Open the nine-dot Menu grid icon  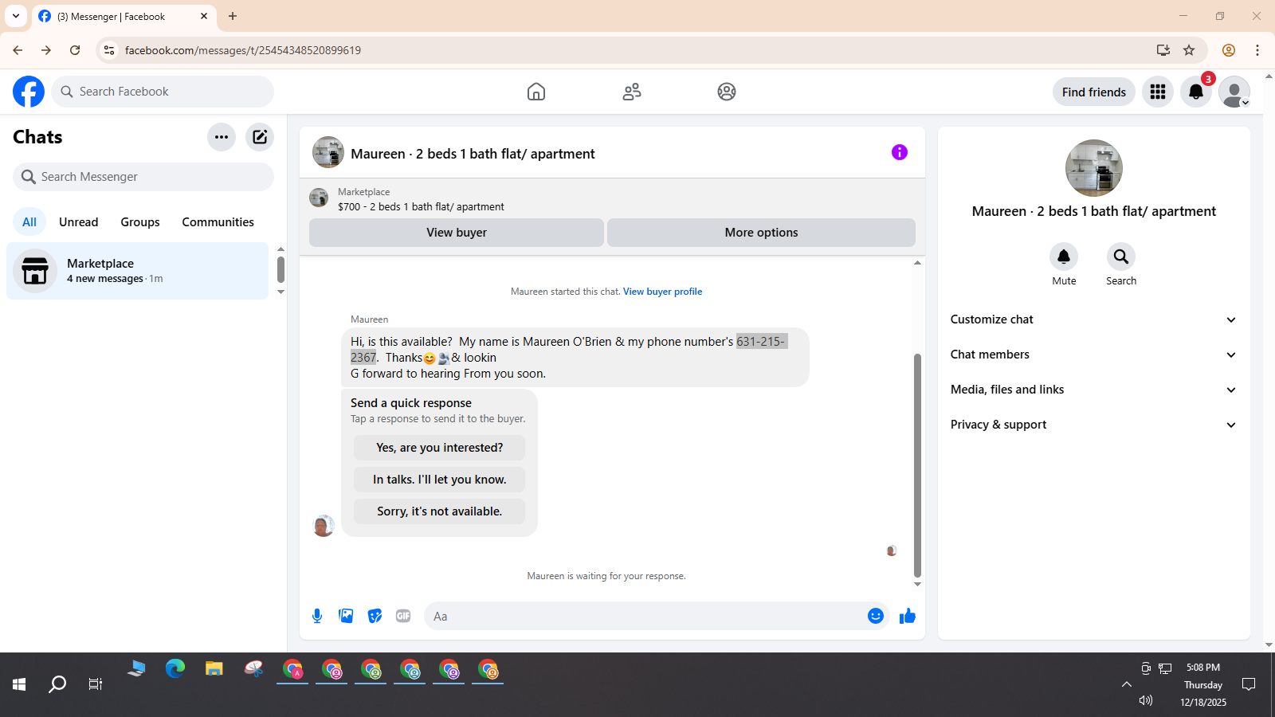coord(1158,92)
